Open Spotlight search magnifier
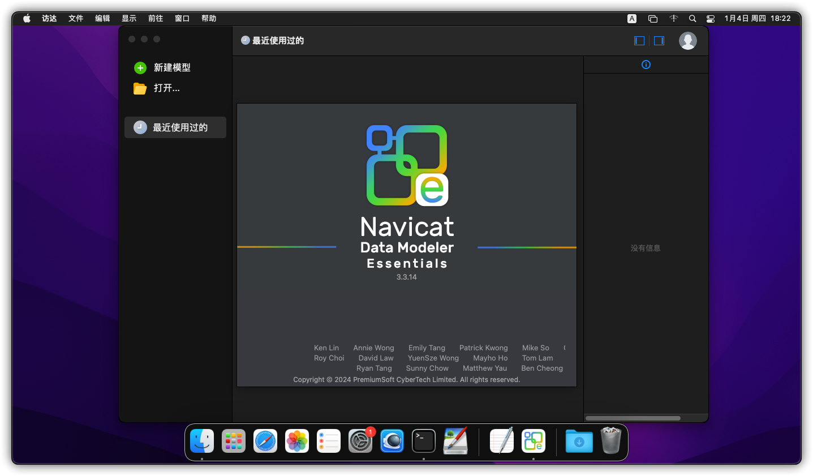 (692, 19)
